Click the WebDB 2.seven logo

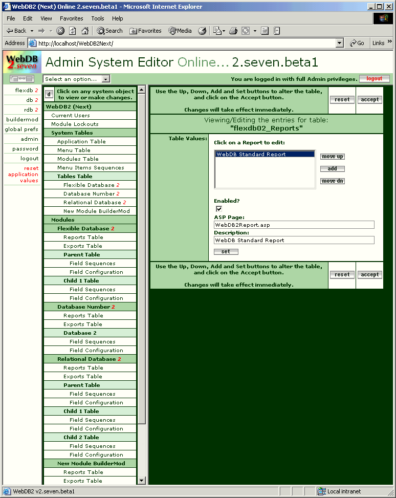[x=22, y=62]
